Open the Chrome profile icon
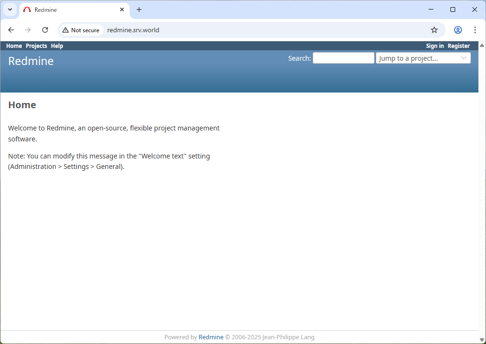Screen dimensions: 486x344 click(458, 30)
